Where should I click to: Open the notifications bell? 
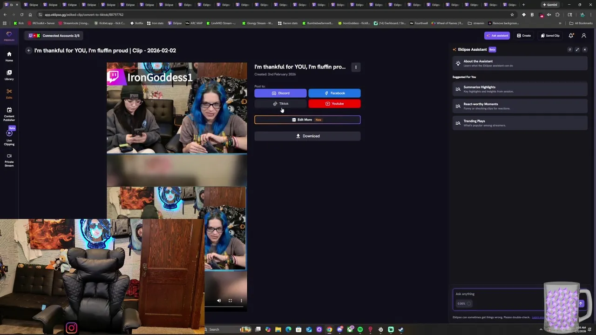point(571,35)
